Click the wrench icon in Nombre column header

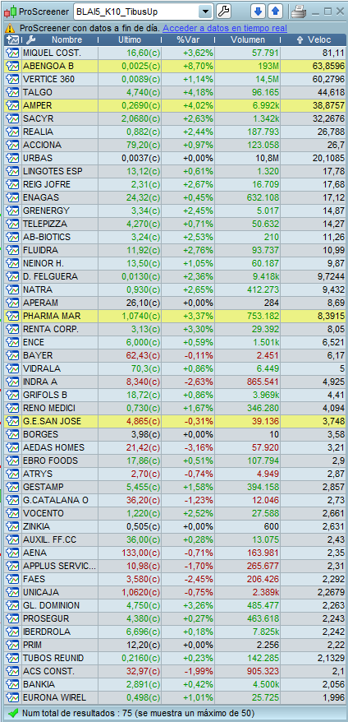coord(31,40)
